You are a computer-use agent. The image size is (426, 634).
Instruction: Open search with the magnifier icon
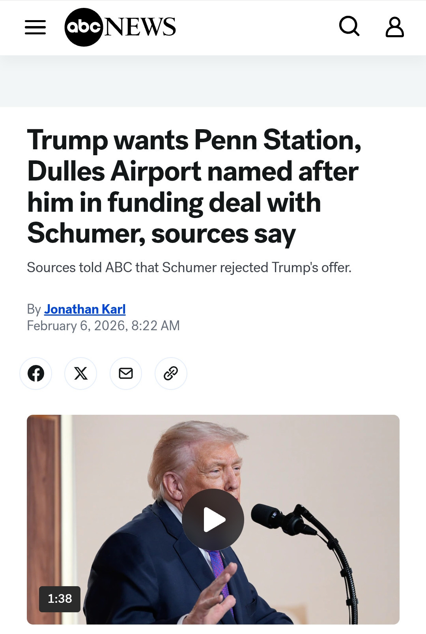click(x=349, y=26)
